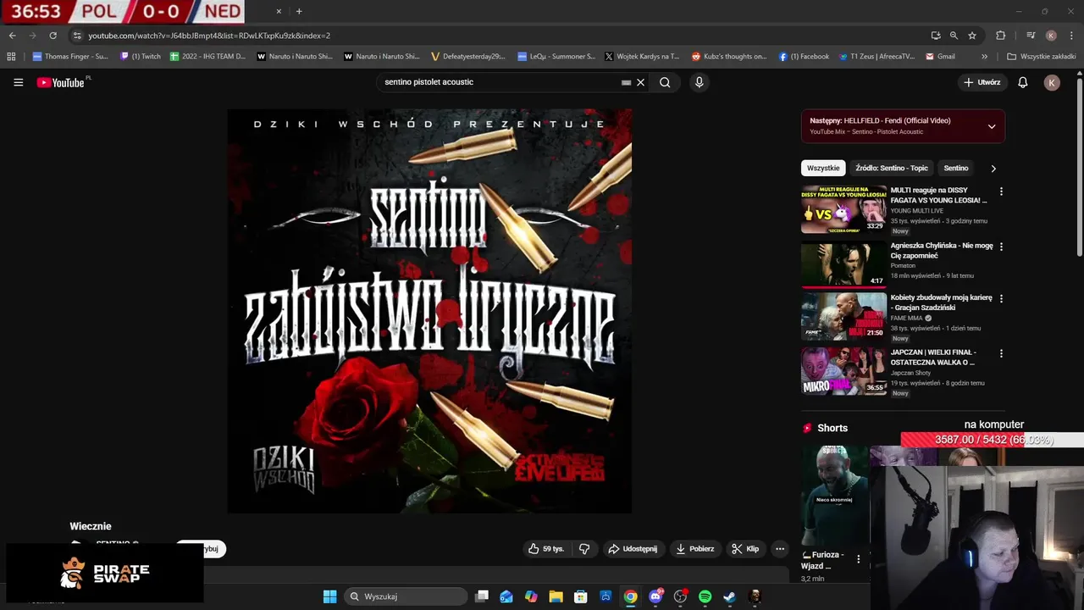1084x610 pixels.
Task: Open the Gmail bookmark
Action: pos(940,57)
